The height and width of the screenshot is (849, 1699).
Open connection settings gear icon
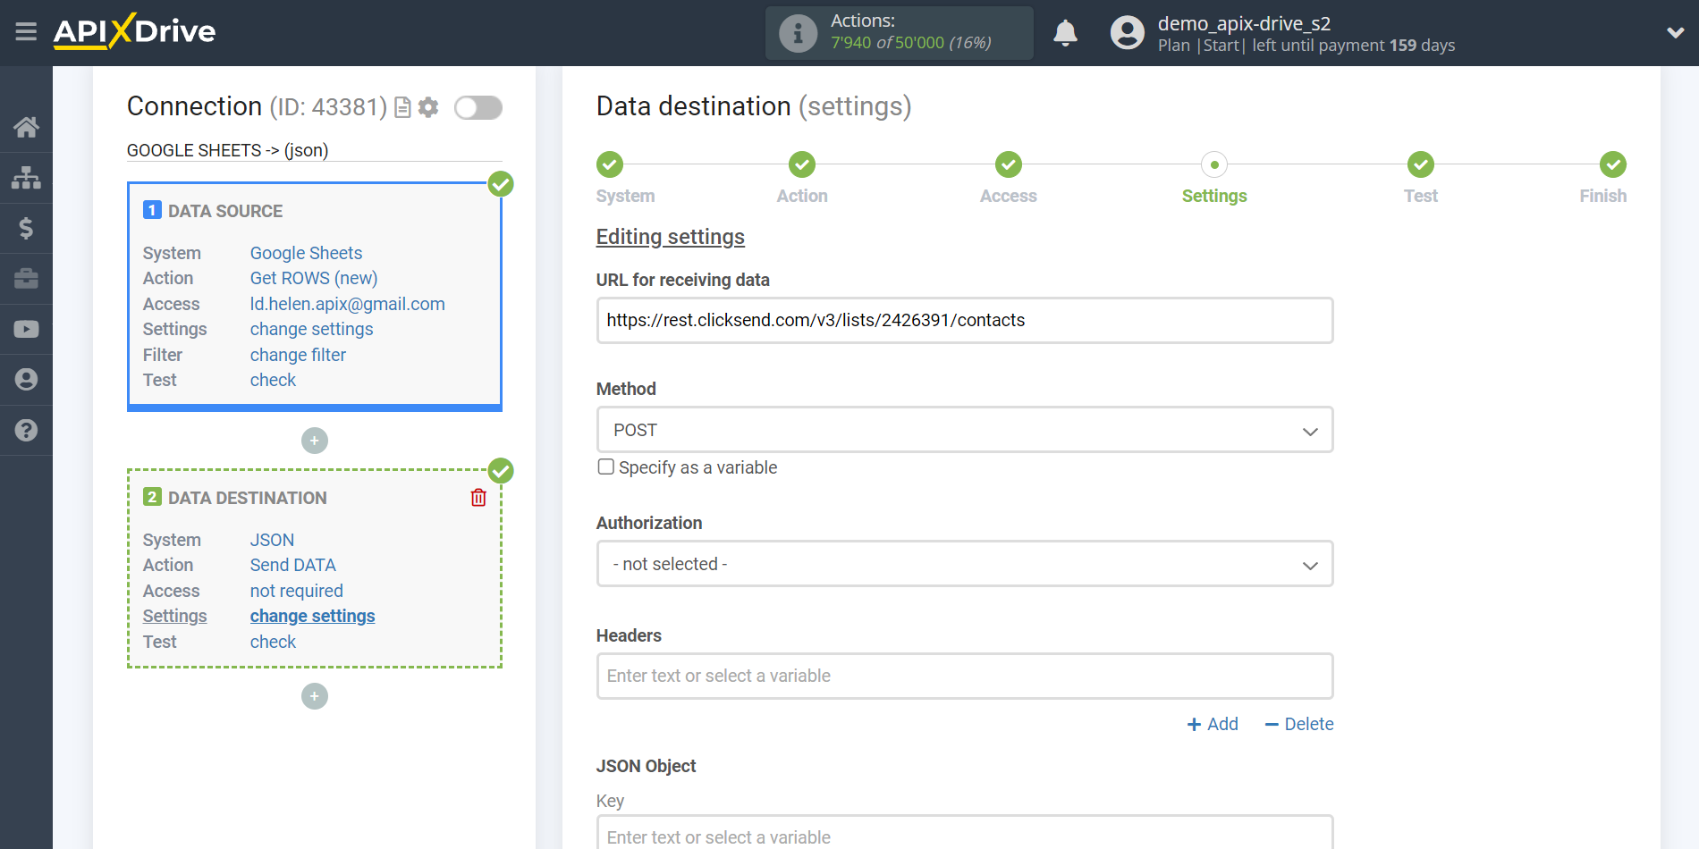[x=428, y=107]
